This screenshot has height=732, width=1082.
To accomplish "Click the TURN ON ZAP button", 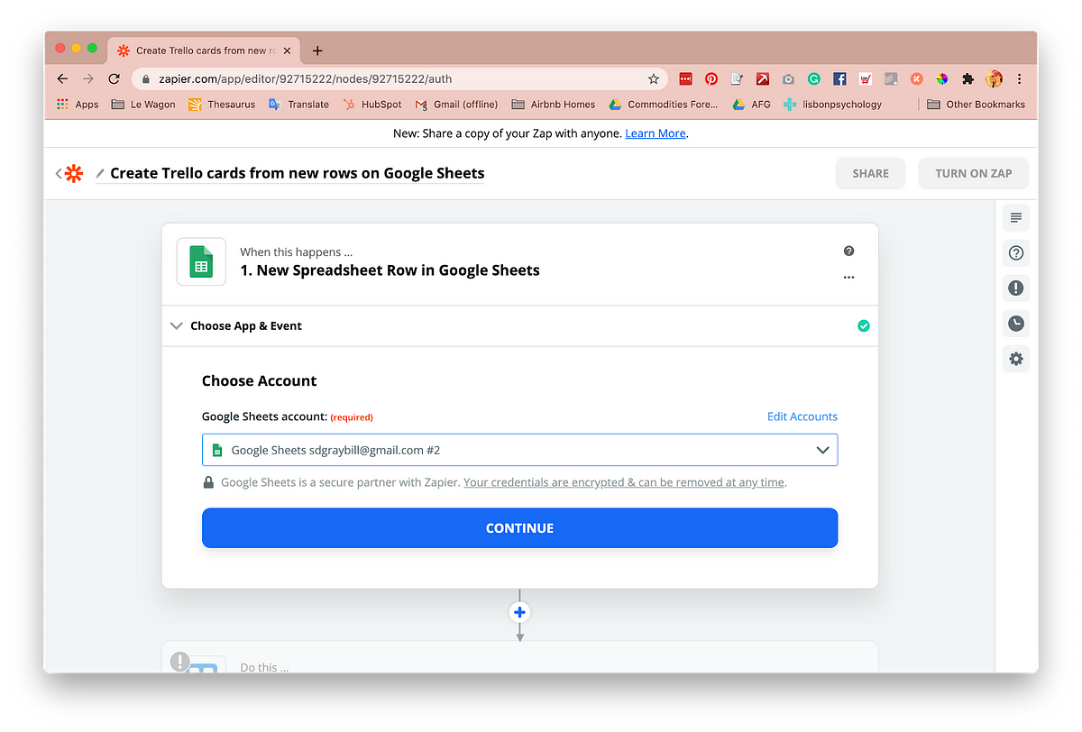I will pyautogui.click(x=973, y=173).
